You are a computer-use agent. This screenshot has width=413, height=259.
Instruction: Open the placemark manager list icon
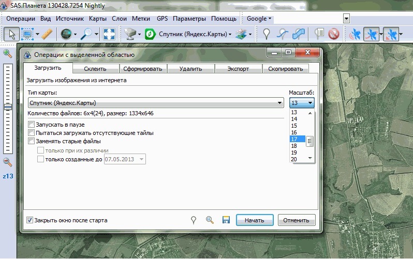point(319,34)
